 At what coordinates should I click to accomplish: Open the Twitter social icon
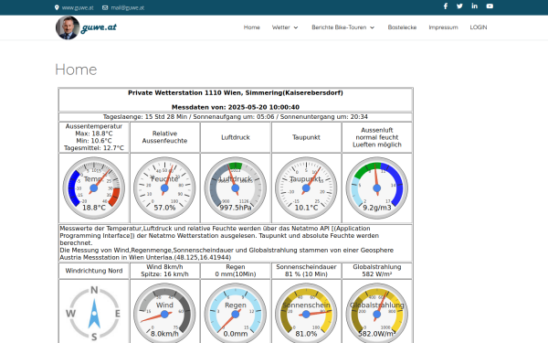(x=459, y=6)
